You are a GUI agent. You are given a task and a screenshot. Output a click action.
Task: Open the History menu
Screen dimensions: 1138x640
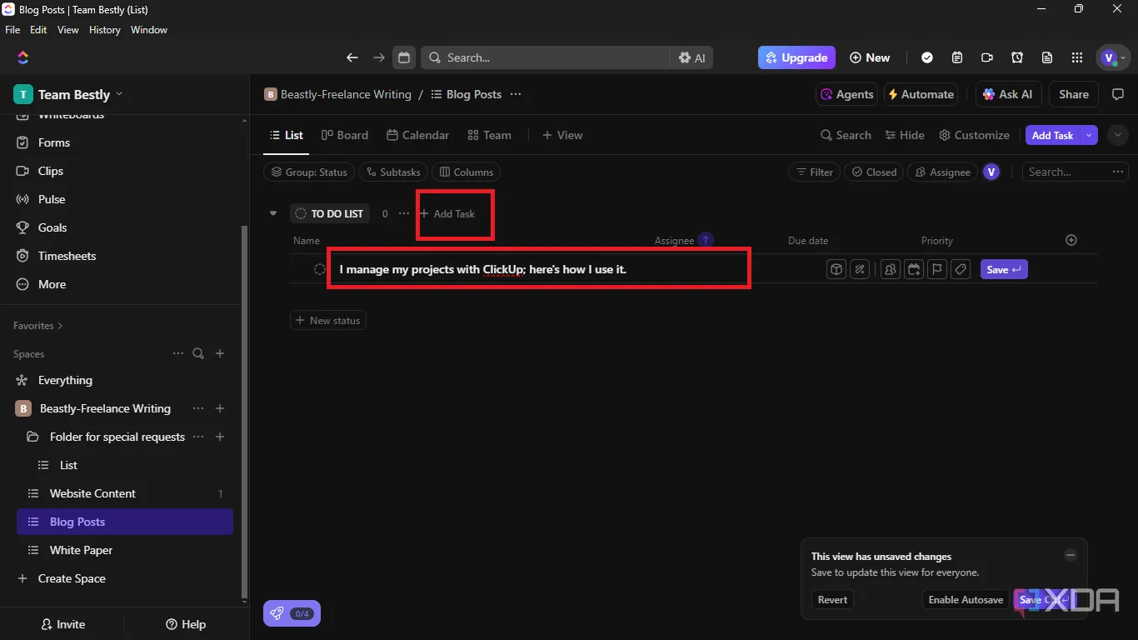[x=105, y=30]
